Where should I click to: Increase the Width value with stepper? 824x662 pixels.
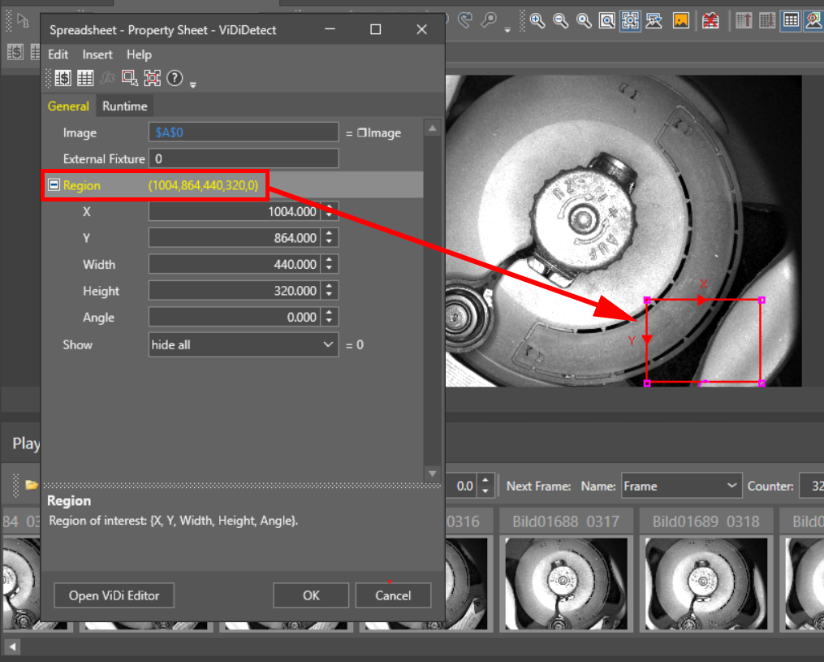click(329, 260)
